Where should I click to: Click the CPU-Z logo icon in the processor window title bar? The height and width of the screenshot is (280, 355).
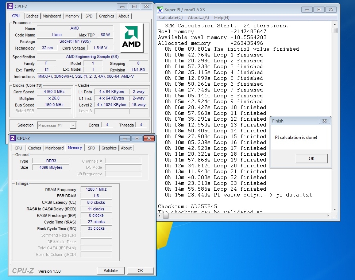point(10,6)
